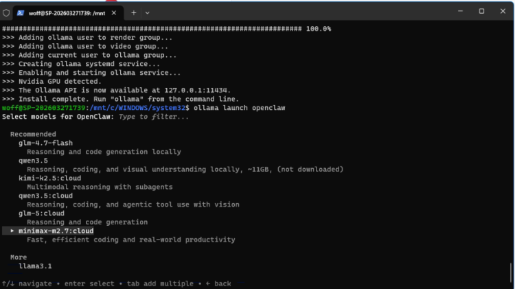This screenshot has width=515, height=289.
Task: Minimize the terminal window
Action: point(460,11)
